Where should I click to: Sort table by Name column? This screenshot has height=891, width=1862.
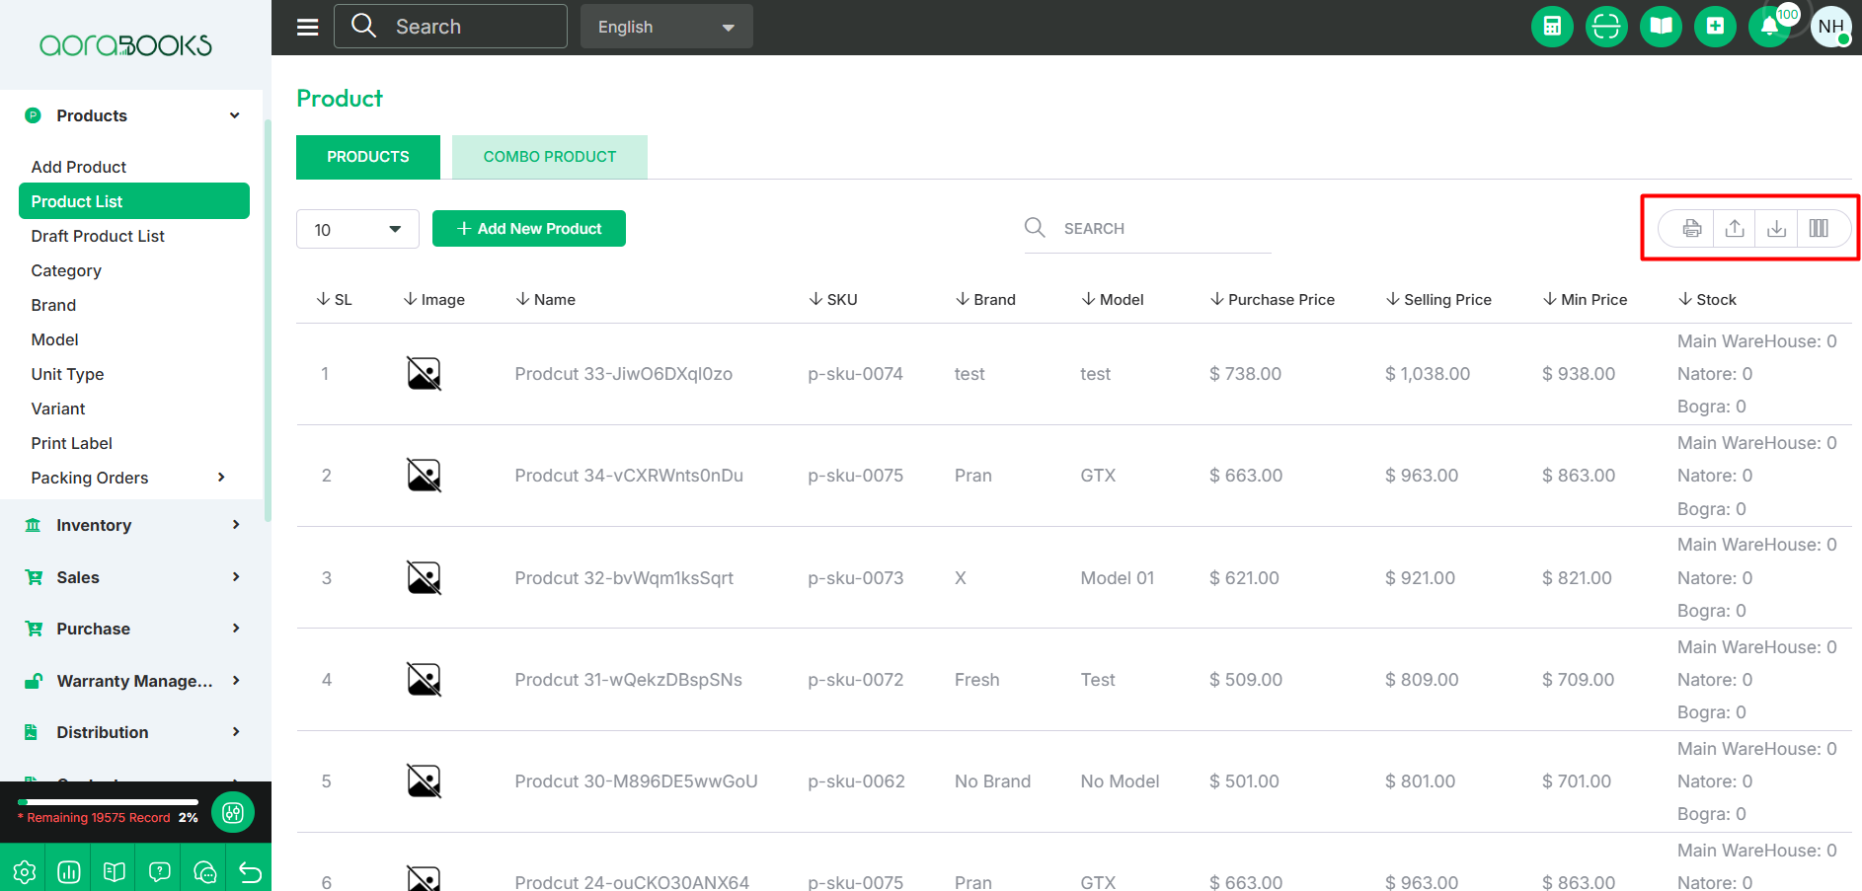(545, 300)
